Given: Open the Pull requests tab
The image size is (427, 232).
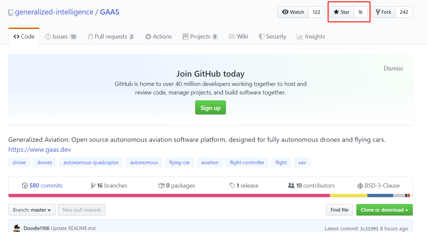Looking at the screenshot, I should click(x=111, y=37).
